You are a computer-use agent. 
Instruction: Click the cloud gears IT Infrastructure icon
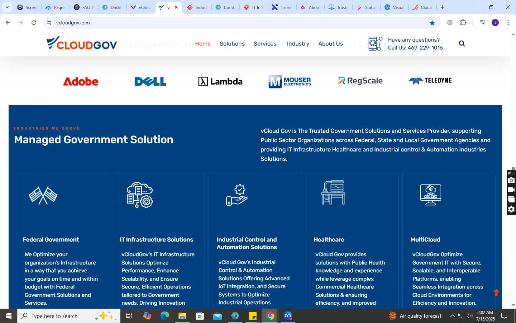click(140, 195)
